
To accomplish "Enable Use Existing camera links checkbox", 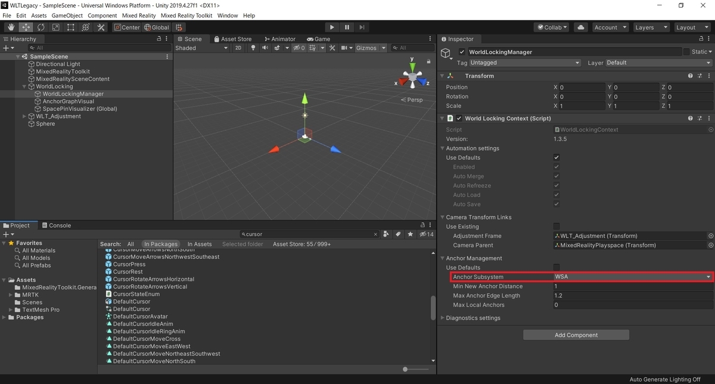I will coord(557,227).
